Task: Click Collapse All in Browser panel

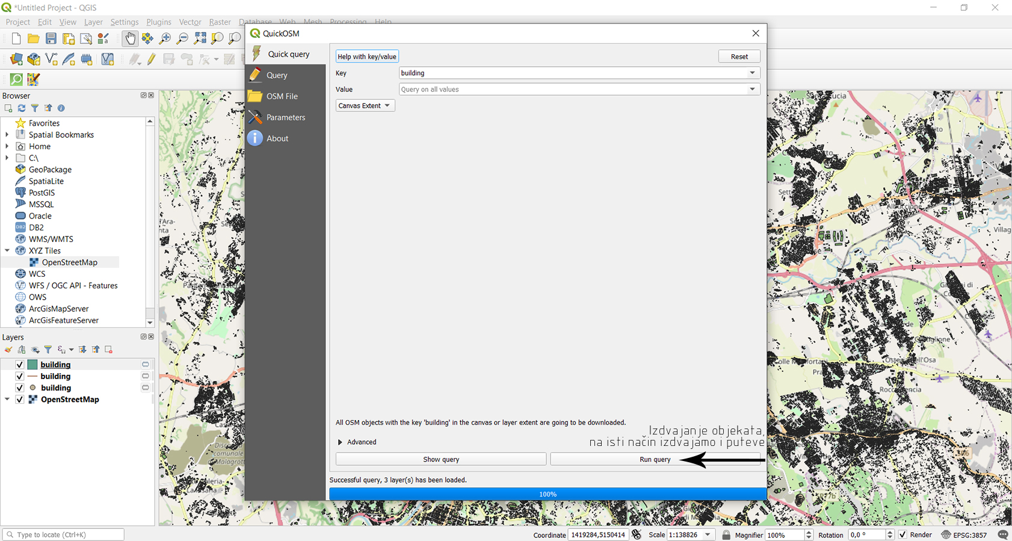Action: click(x=48, y=108)
